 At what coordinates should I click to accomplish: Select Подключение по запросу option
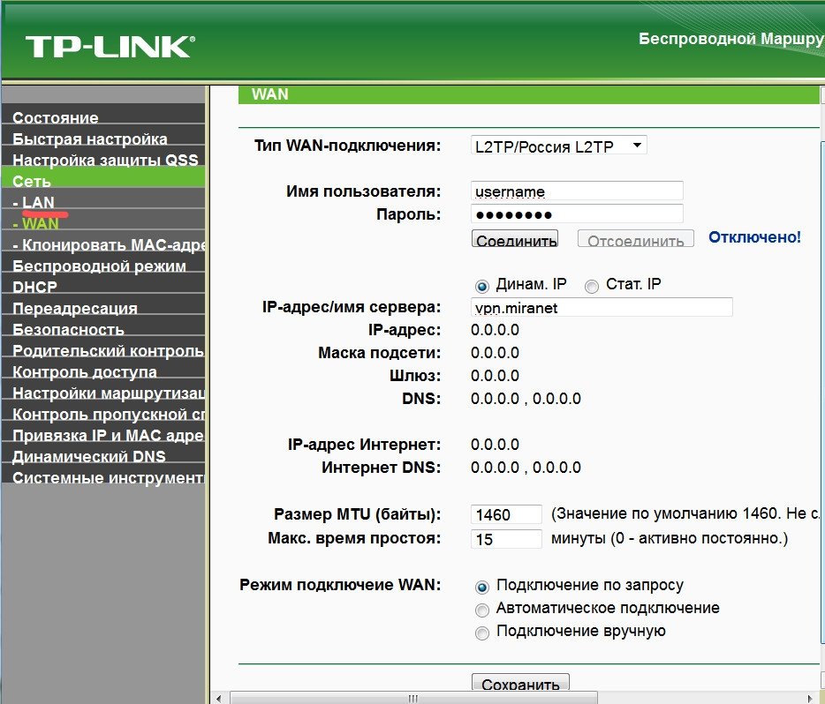pyautogui.click(x=481, y=587)
